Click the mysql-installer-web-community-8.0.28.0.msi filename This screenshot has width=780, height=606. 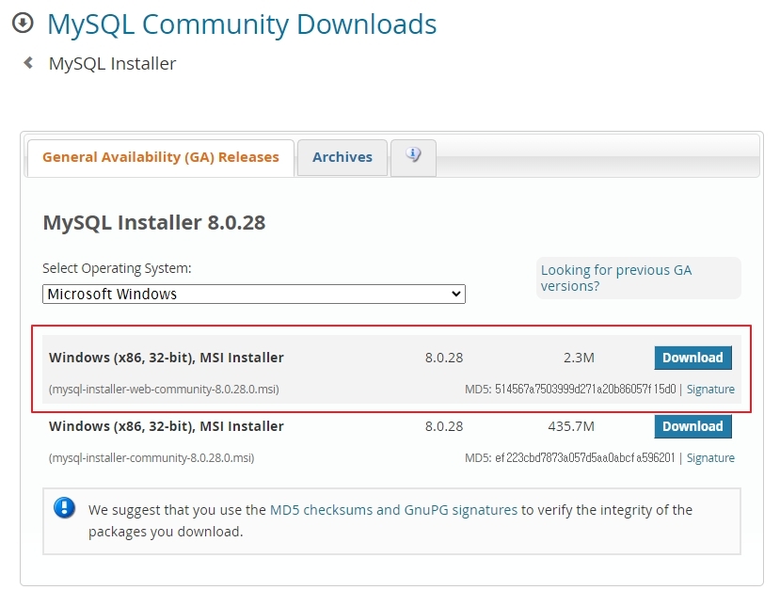click(x=164, y=389)
